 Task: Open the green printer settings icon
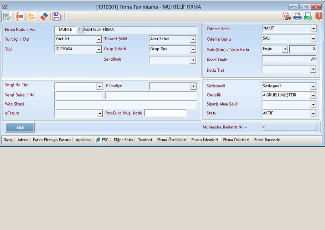pyautogui.click(x=308, y=16)
